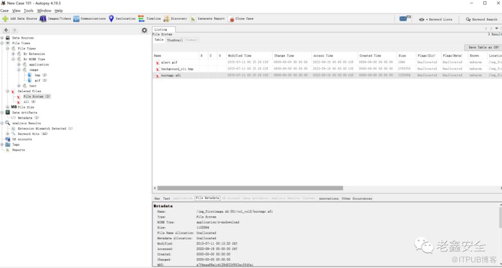Open the Discovery tool
The image size is (502, 268).
pos(166,19)
